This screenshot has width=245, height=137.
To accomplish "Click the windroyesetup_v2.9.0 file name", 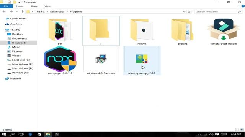I will (142, 73).
